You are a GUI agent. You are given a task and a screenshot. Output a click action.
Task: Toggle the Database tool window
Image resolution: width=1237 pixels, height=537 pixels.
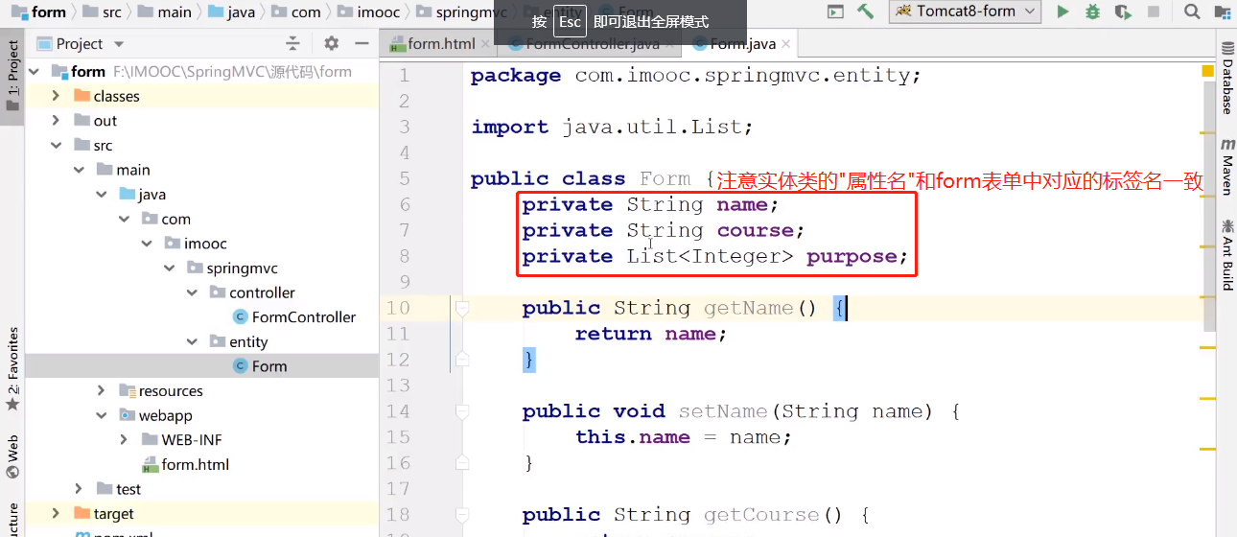coord(1227,79)
